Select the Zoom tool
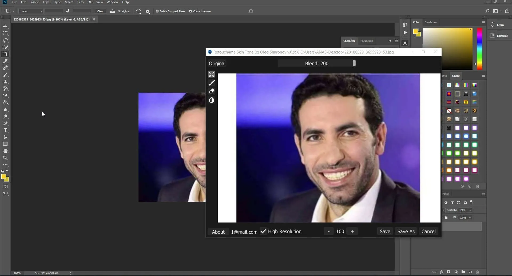 [x=5, y=158]
